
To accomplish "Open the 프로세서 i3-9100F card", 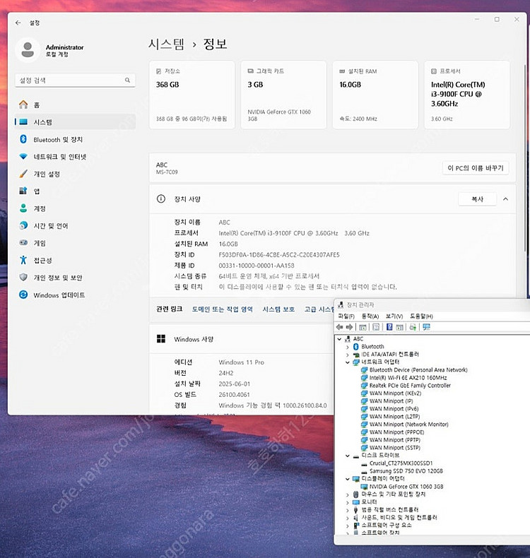I will [466, 95].
